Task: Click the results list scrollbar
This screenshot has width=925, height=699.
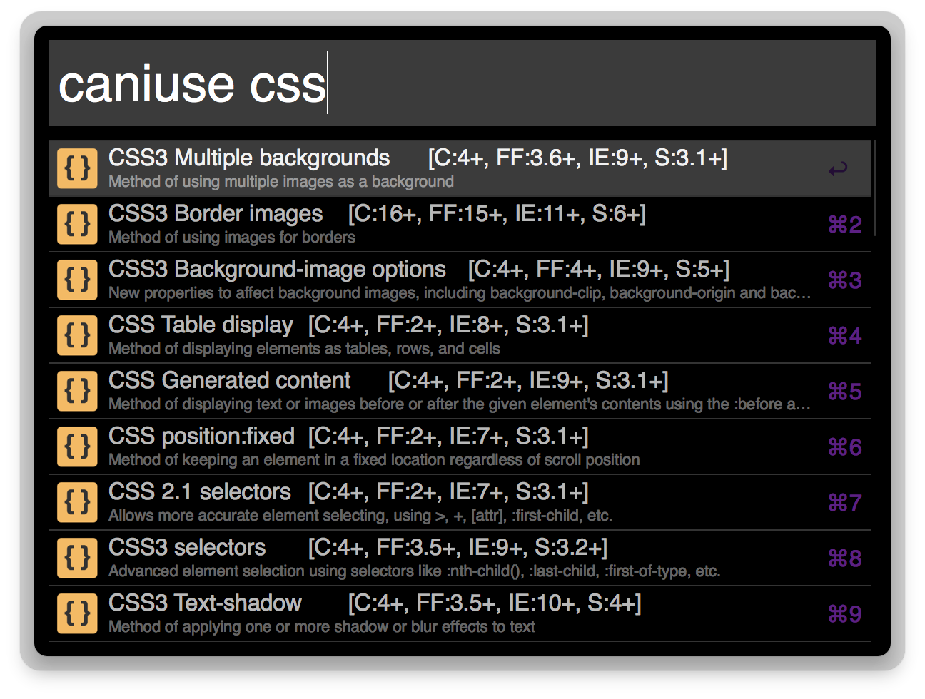Action: coord(874,188)
